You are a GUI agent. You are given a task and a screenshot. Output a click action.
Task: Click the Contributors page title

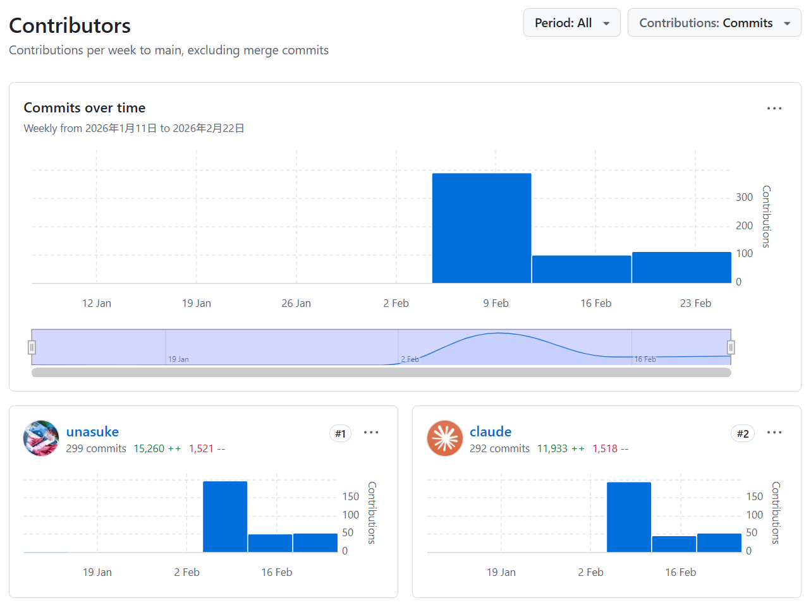pos(70,25)
